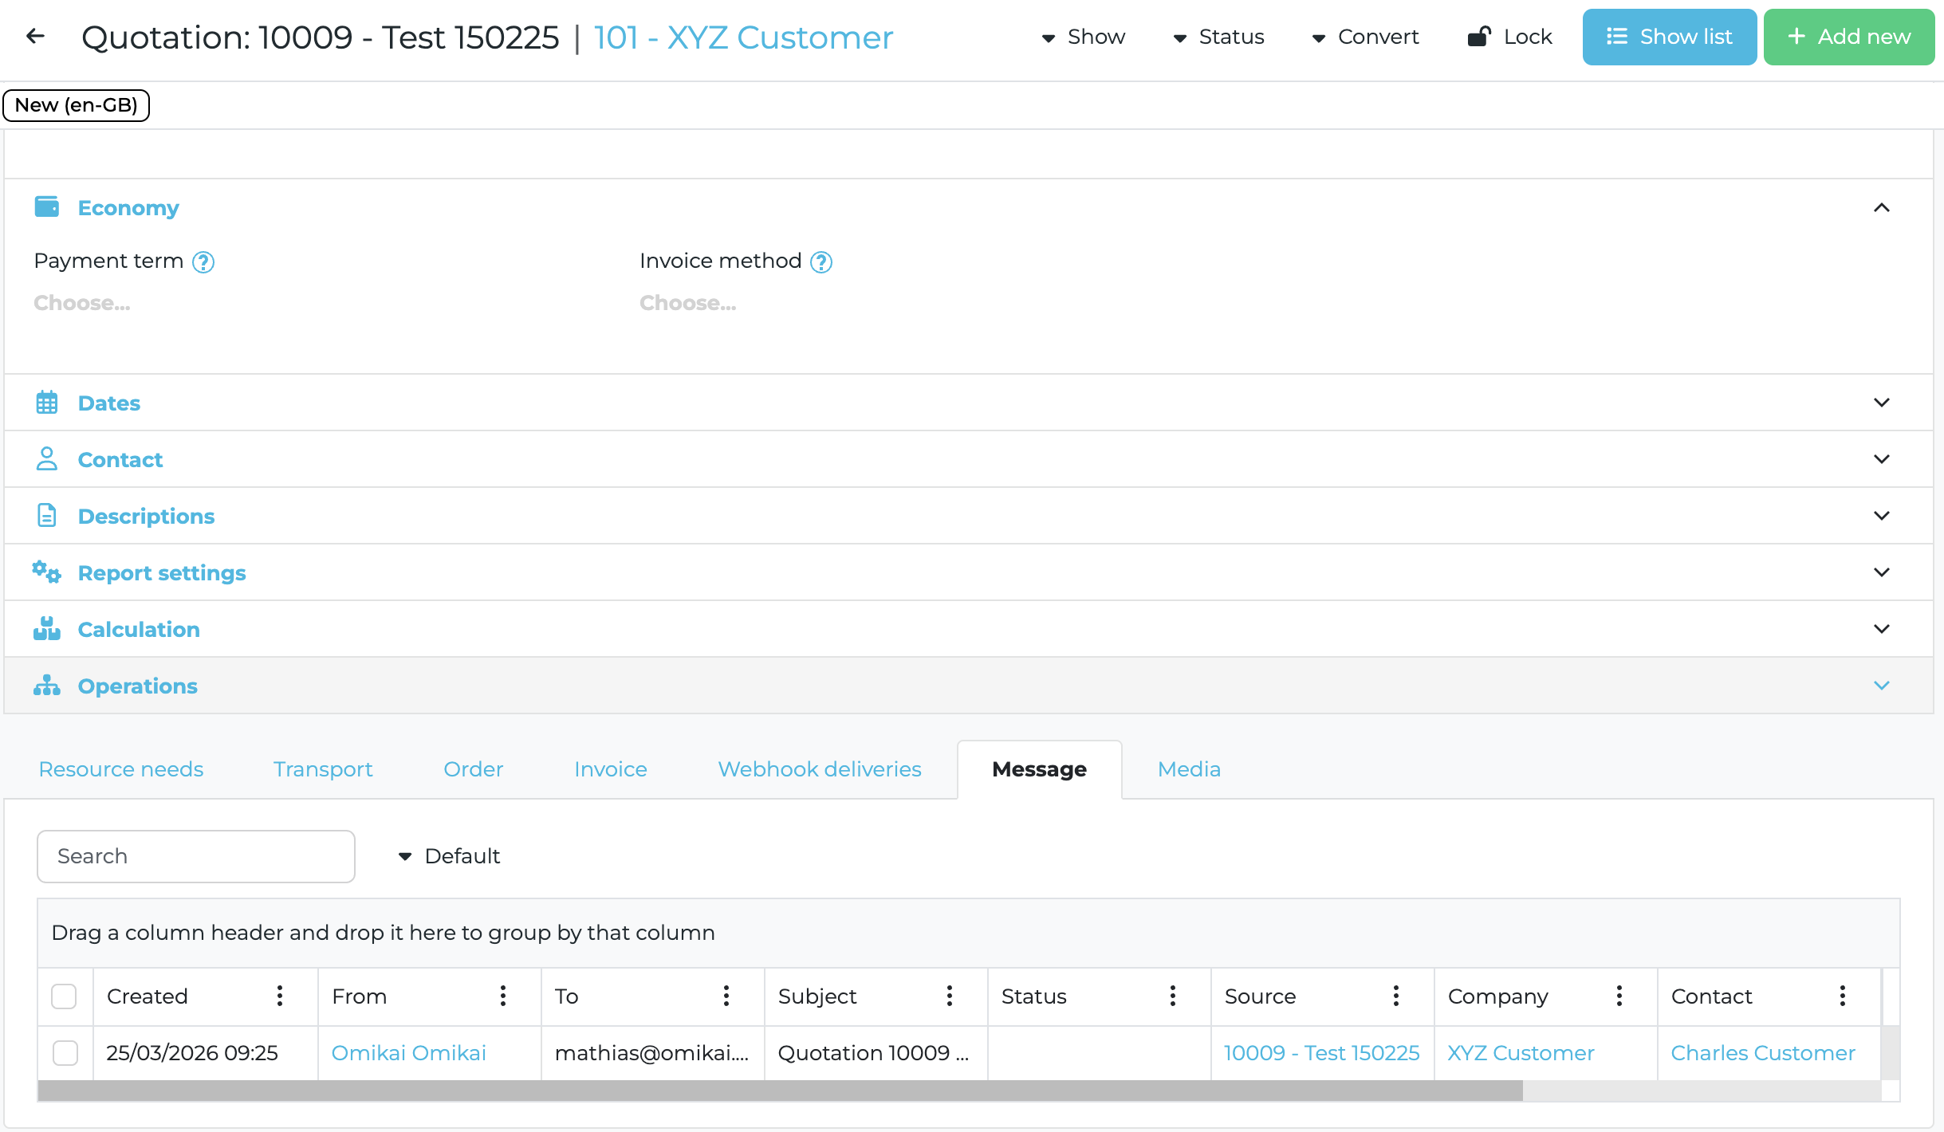Open the Convert dropdown
Screen dimensions: 1944x1132
[x=1365, y=37]
